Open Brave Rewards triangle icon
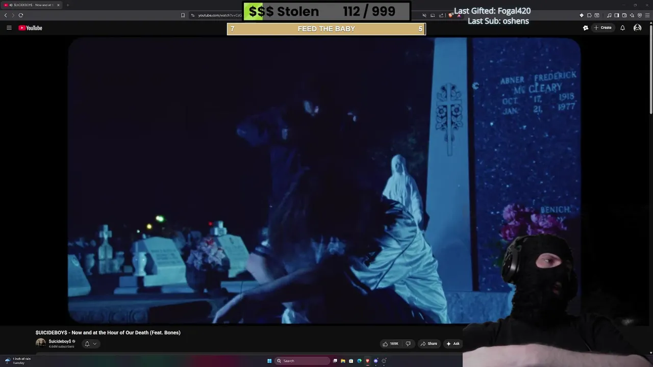Viewport: 653px width, 367px height. click(x=458, y=16)
